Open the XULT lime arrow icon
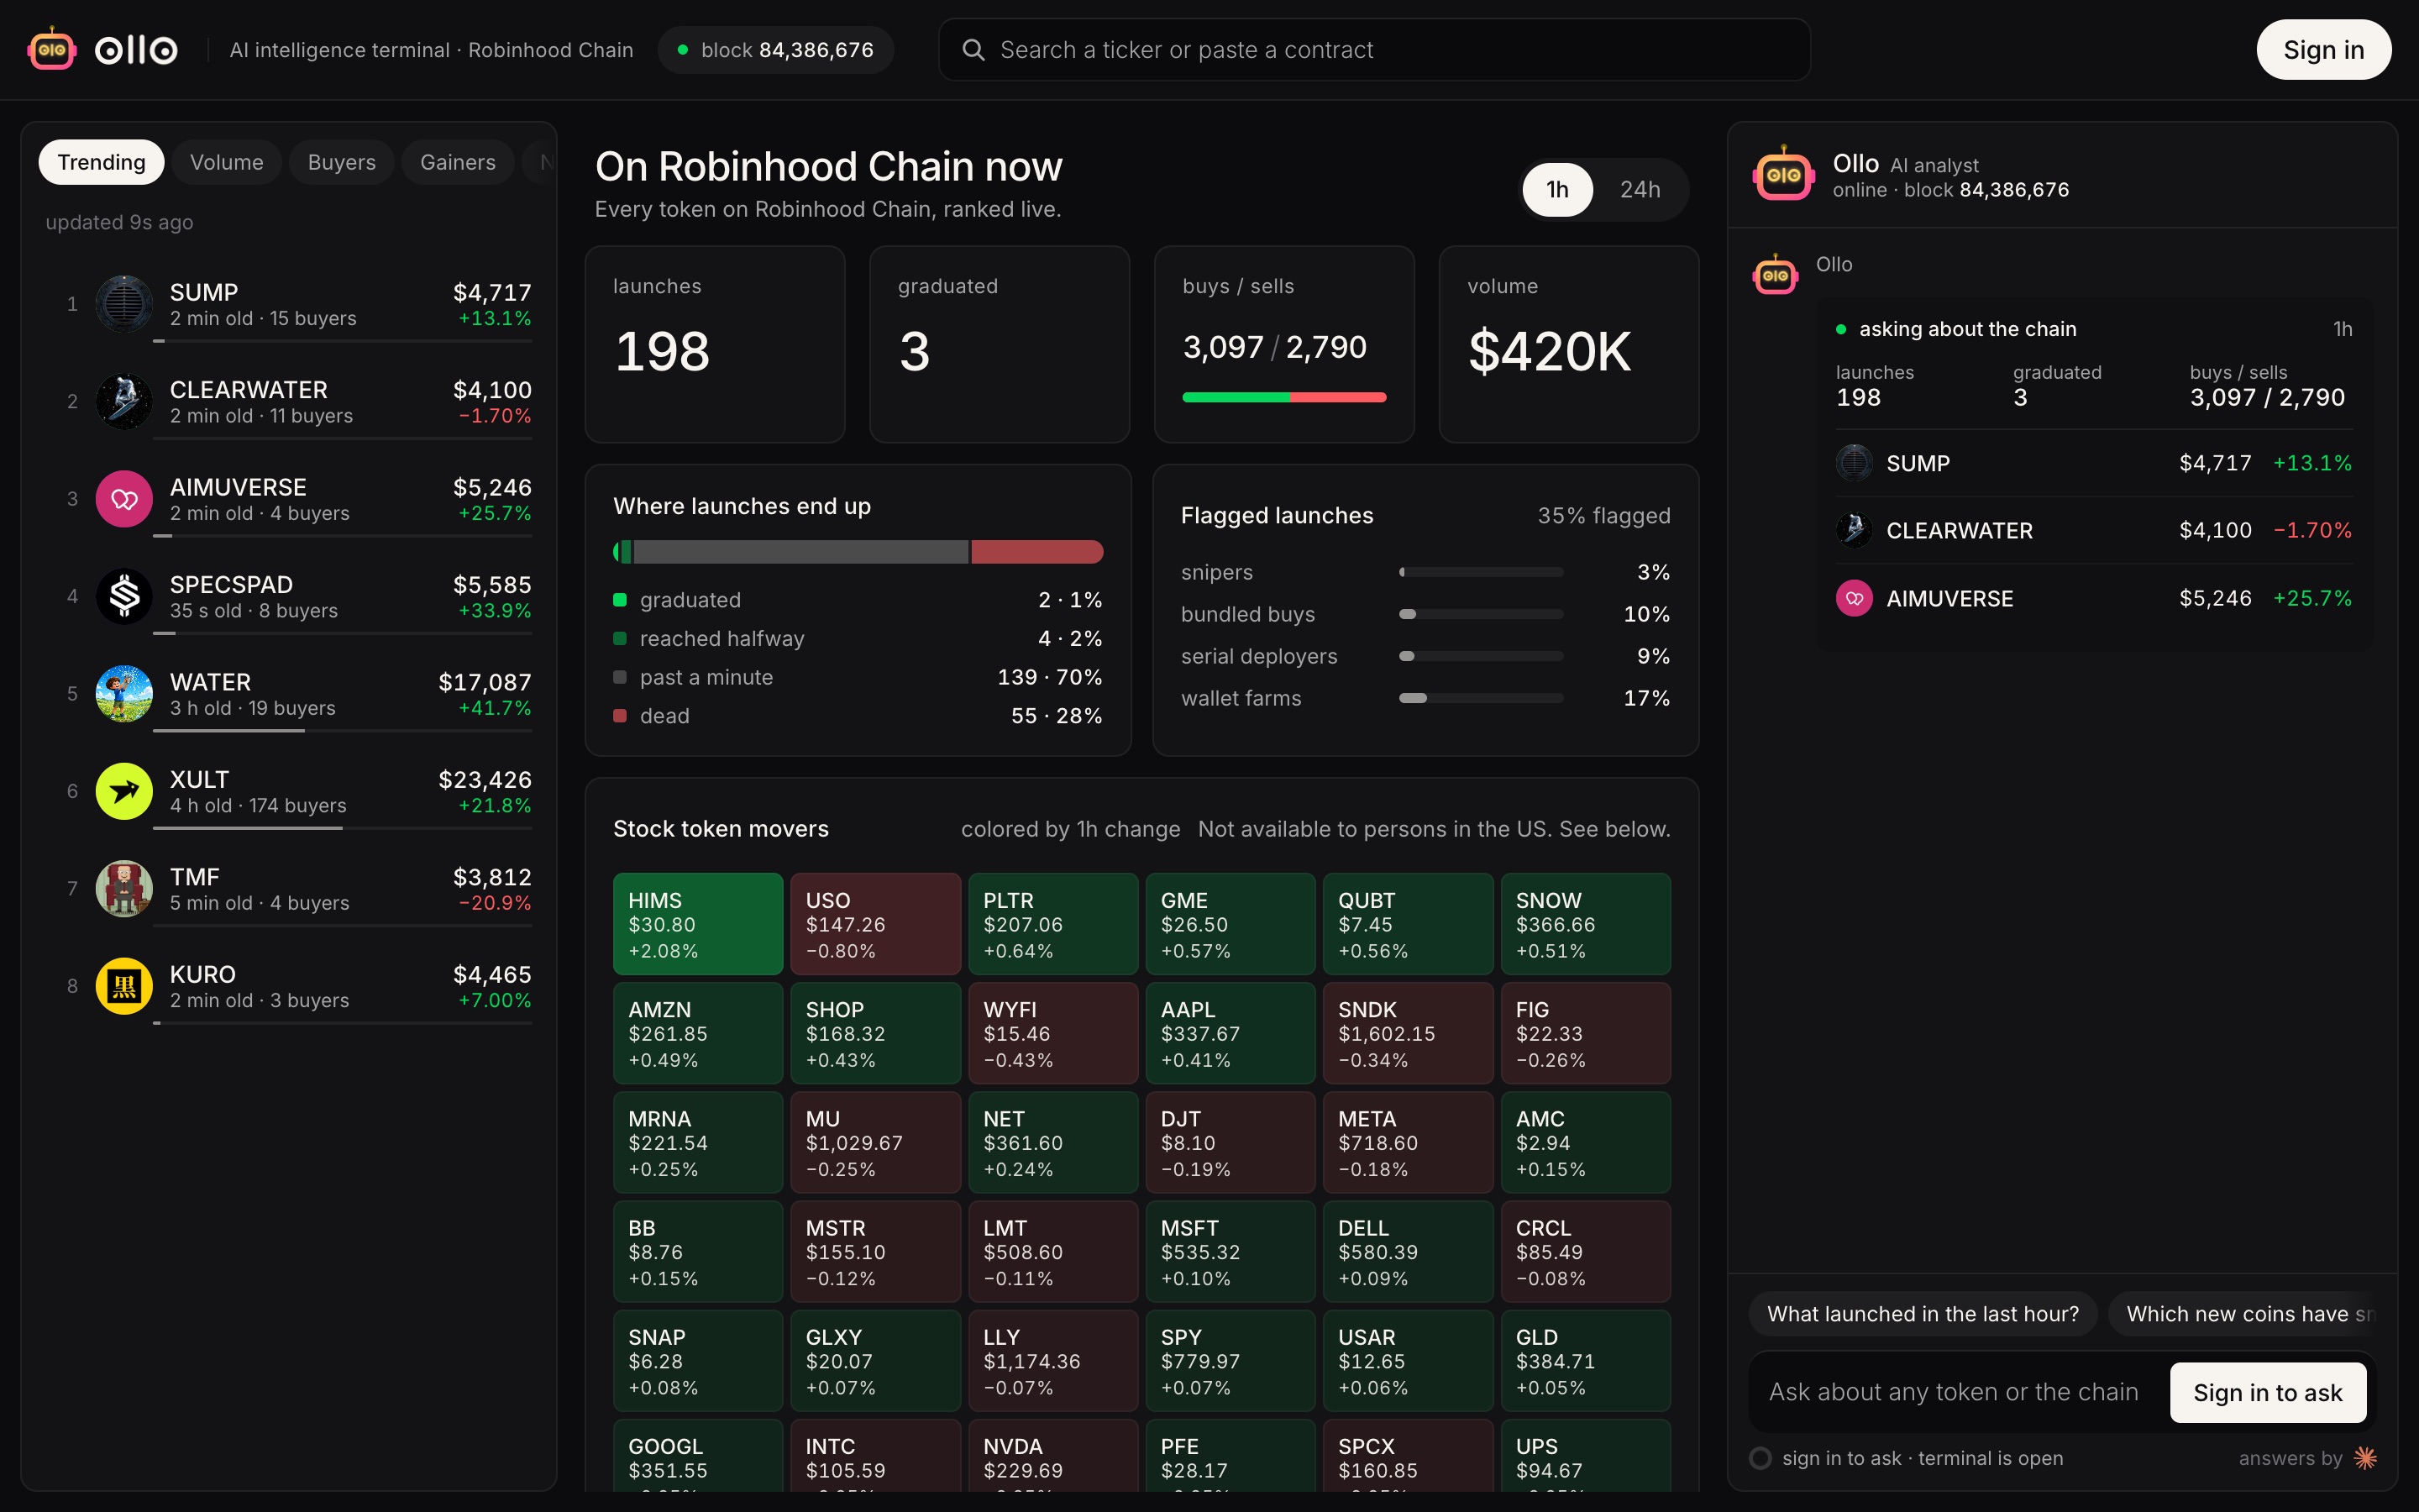This screenshot has width=2419, height=1512. pyautogui.click(x=124, y=791)
